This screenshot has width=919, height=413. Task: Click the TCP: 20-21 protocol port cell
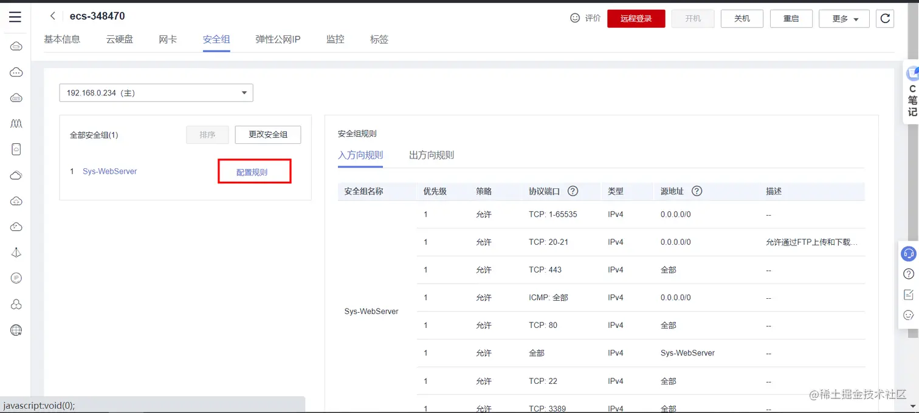pyautogui.click(x=549, y=242)
